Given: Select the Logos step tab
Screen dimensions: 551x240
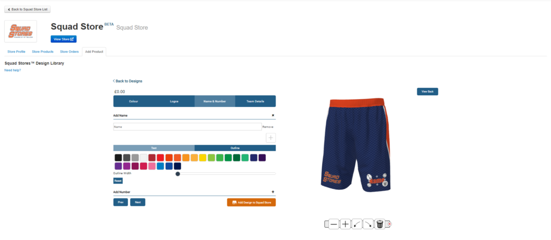Looking at the screenshot, I should (174, 101).
